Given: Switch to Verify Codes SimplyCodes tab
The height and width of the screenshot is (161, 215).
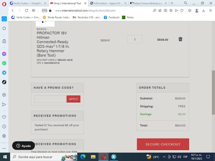Looking at the screenshot, I should (x=28, y=3).
